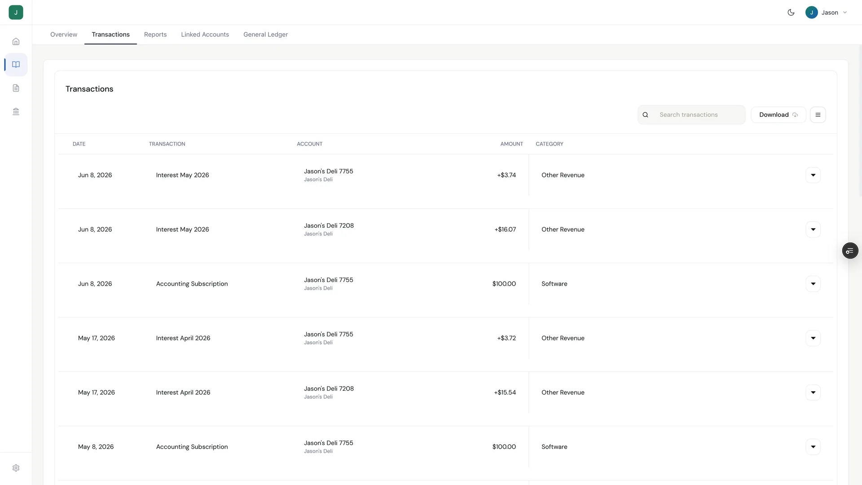Click the +$15.54 amount

(505, 392)
